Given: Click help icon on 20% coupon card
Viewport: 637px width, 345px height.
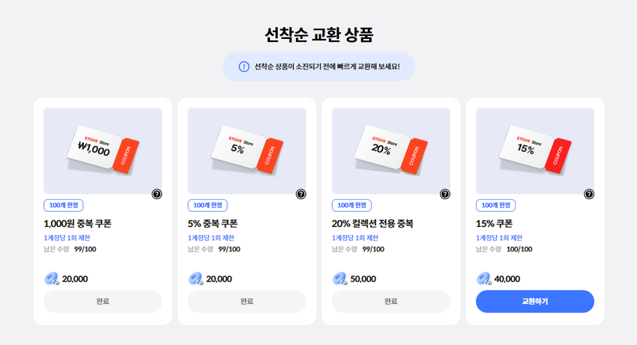Looking at the screenshot, I should click(444, 194).
